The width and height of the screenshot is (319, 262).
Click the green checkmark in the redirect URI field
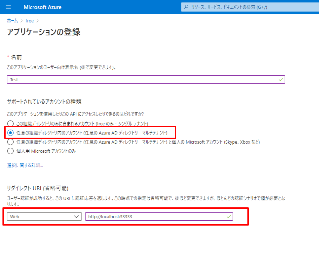point(229,216)
